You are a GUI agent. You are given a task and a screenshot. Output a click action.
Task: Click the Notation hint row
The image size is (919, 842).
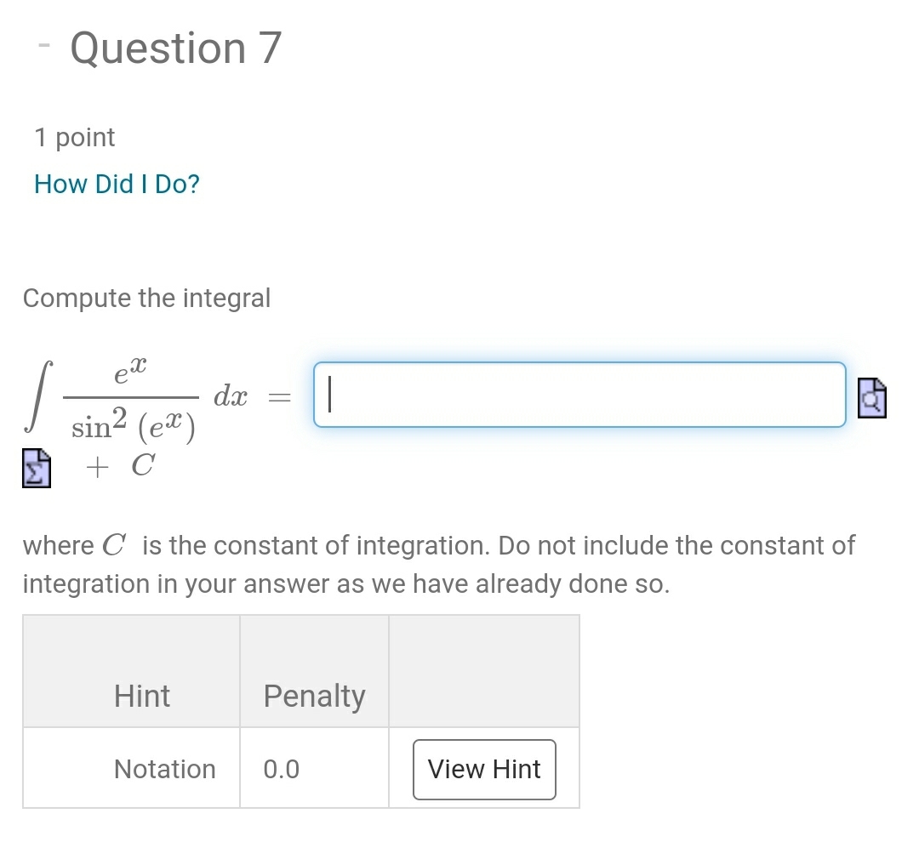165,769
